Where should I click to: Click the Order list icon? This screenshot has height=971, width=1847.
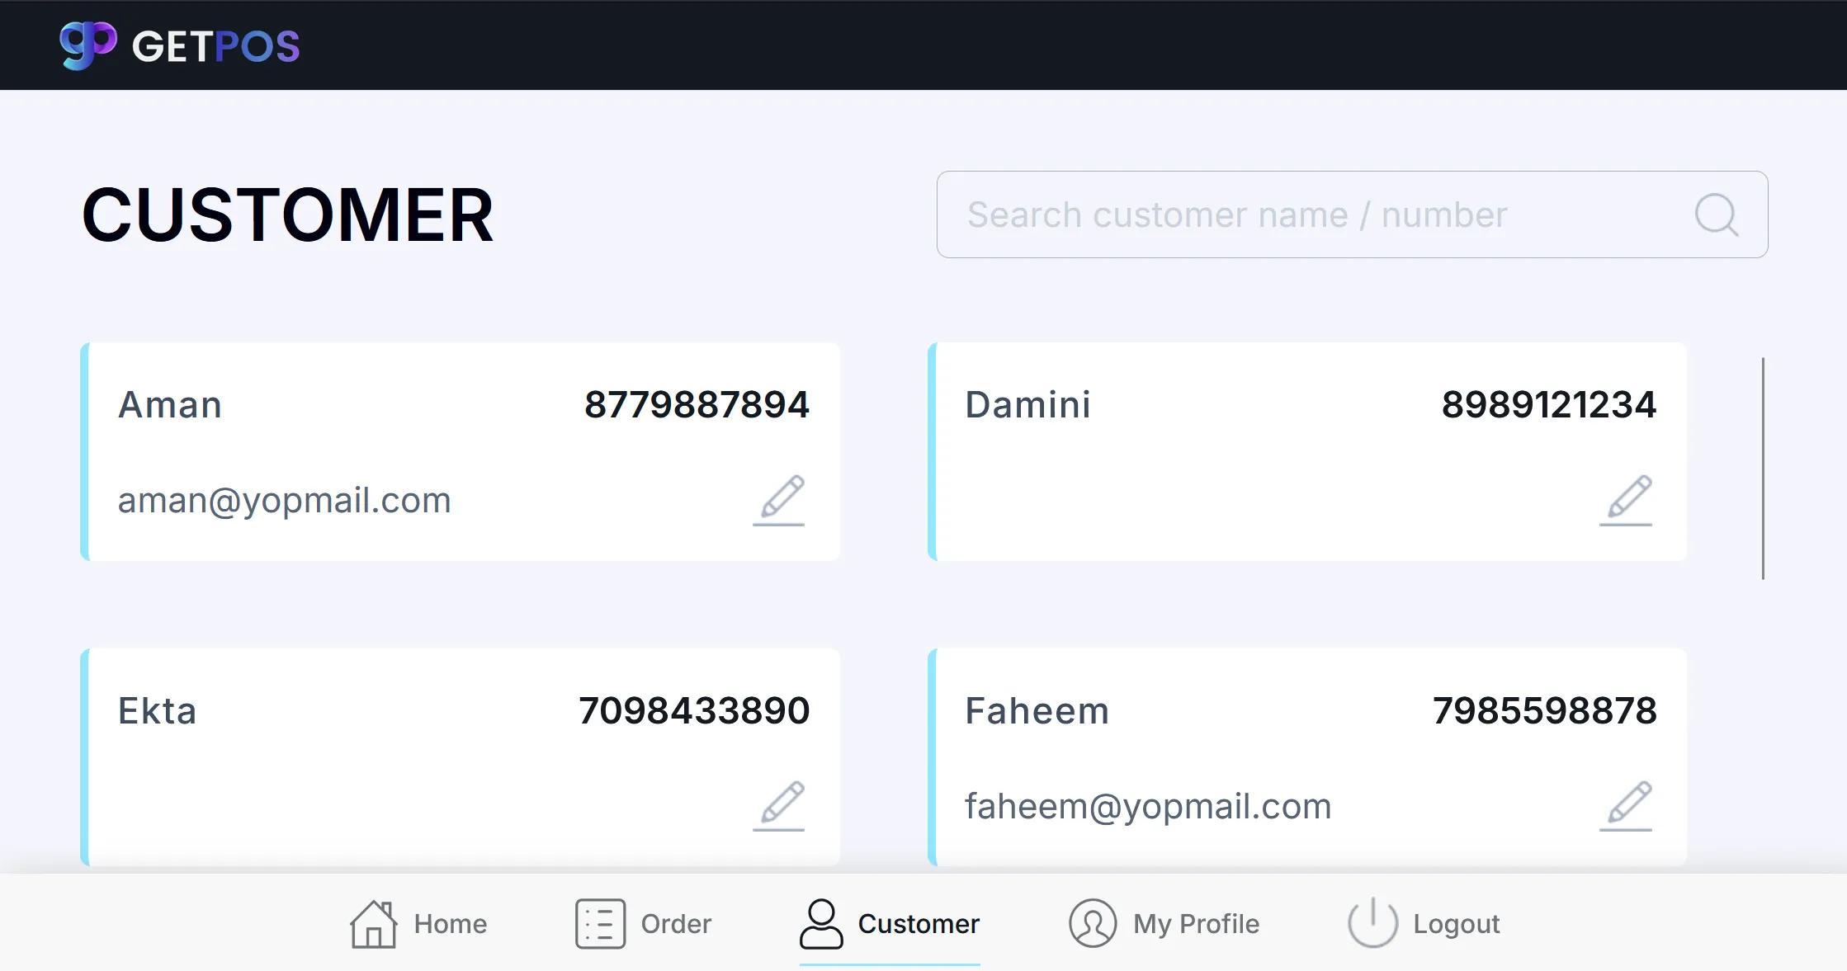pos(600,923)
